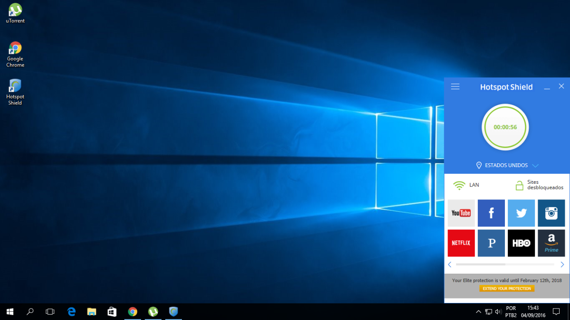Switch to Chrome on the taskbar
Screen dimensions: 570x320
133,312
